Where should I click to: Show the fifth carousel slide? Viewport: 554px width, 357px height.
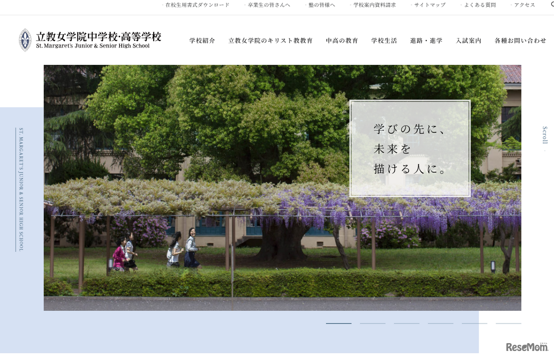[x=474, y=323]
